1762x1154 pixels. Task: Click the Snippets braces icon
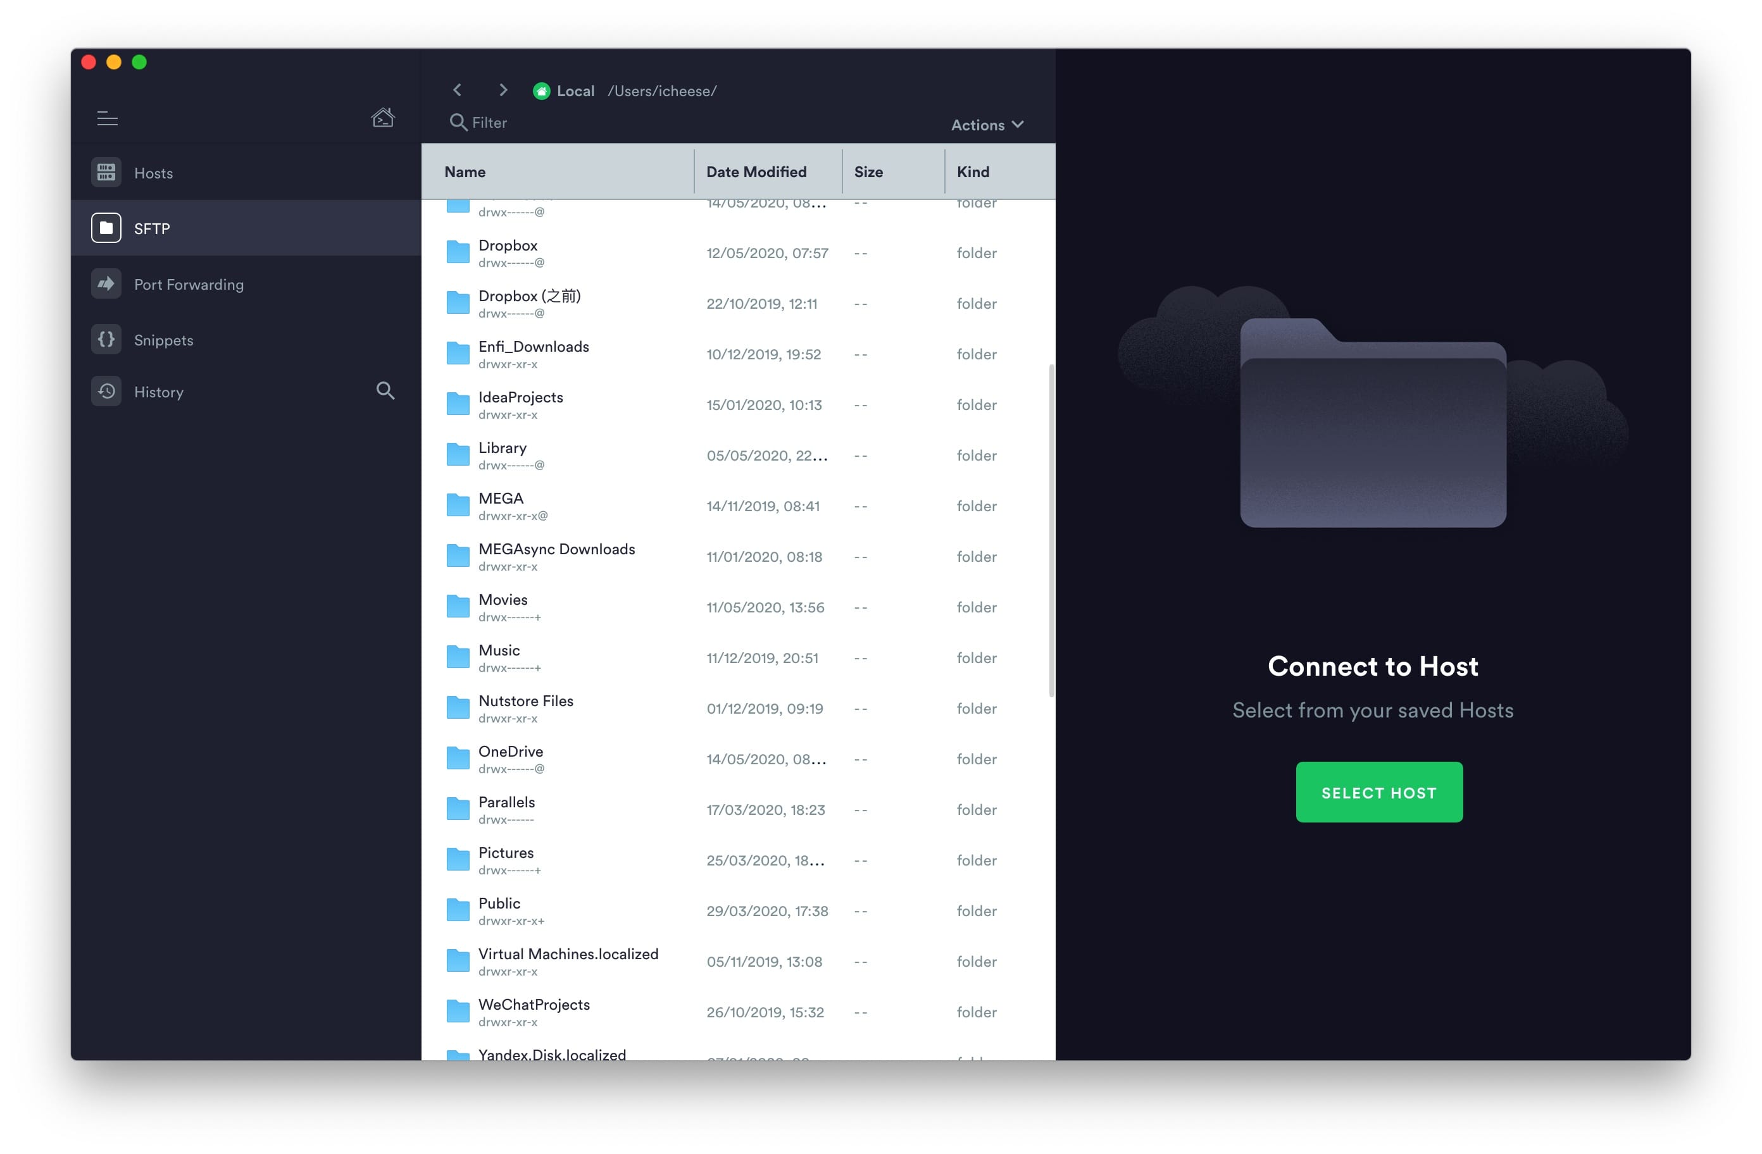[106, 340]
